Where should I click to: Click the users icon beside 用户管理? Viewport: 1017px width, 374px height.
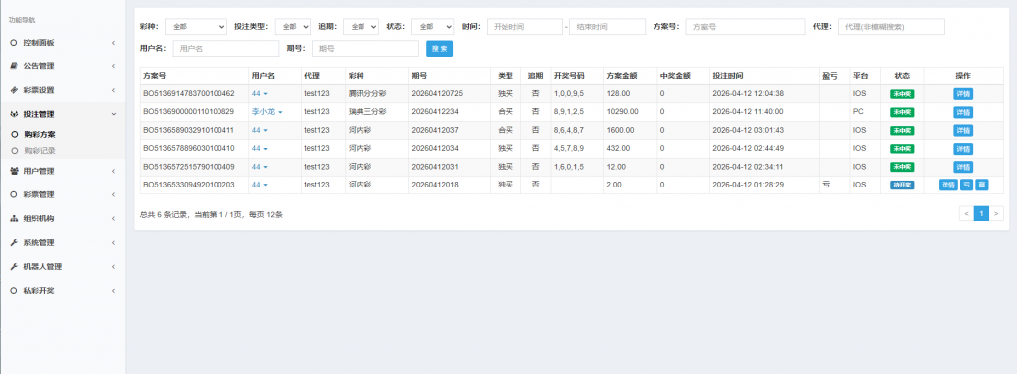(14, 171)
